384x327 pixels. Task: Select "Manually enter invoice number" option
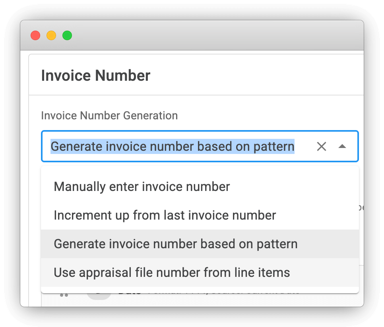142,186
